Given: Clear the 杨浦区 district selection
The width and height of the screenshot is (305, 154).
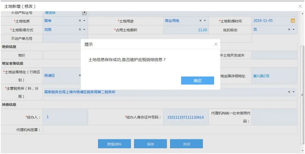Looking at the screenshot, I should point(80,75).
